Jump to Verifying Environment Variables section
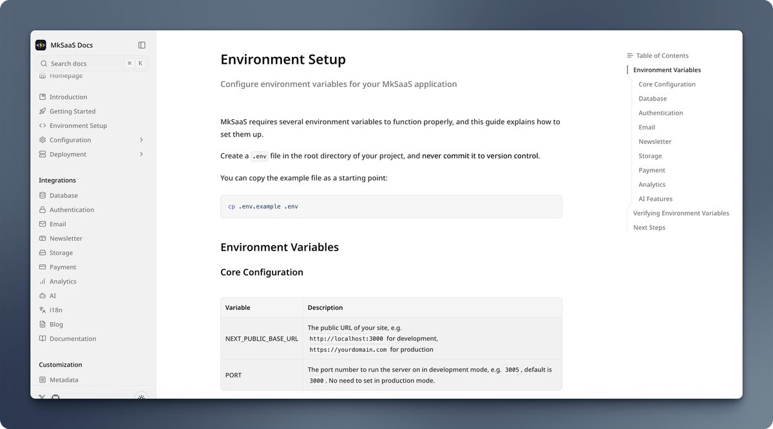 [x=681, y=213]
